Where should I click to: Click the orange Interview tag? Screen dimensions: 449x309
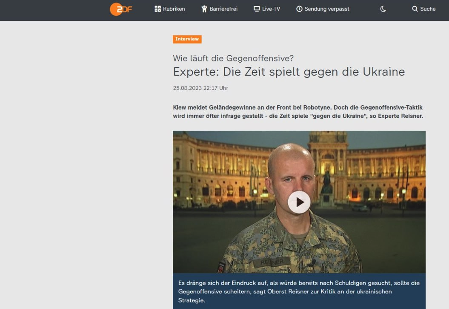pyautogui.click(x=187, y=39)
